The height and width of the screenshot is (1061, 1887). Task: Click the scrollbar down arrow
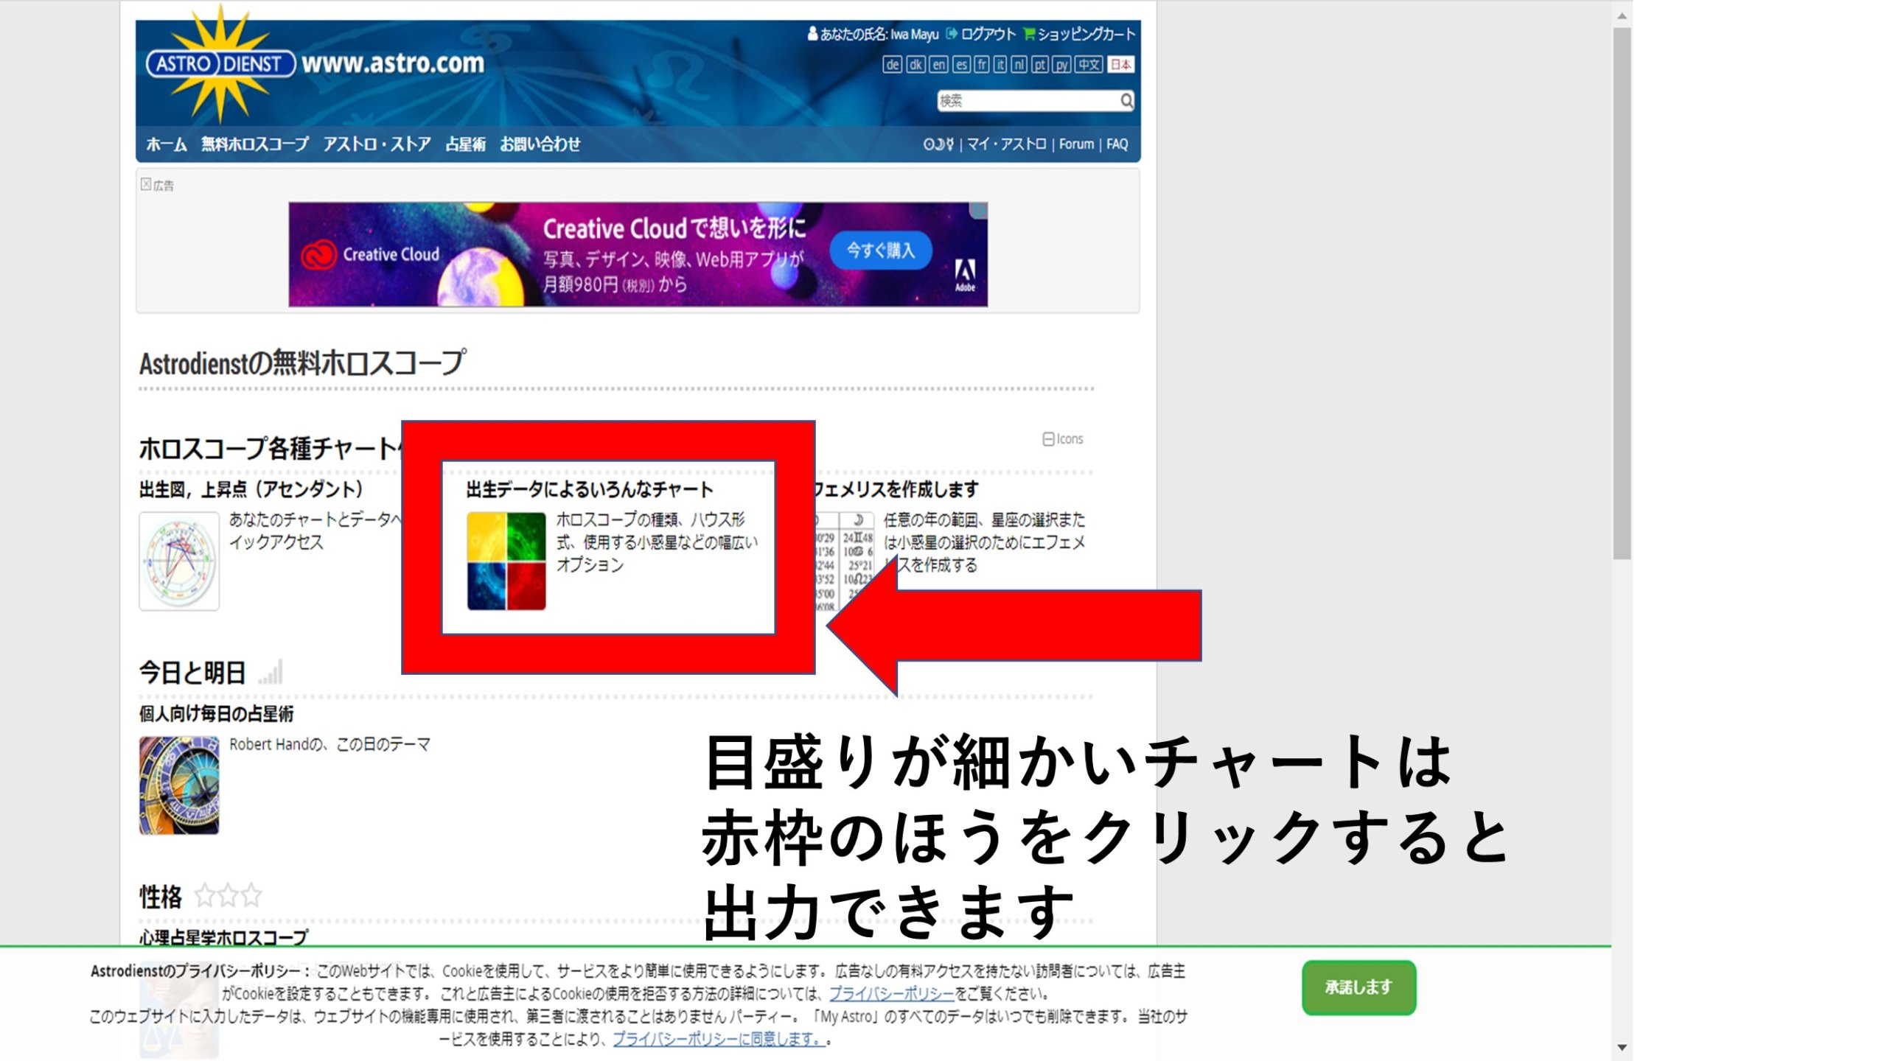click(x=1622, y=1047)
